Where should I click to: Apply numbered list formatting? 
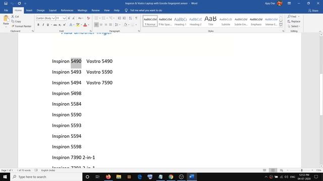click(x=103, y=18)
